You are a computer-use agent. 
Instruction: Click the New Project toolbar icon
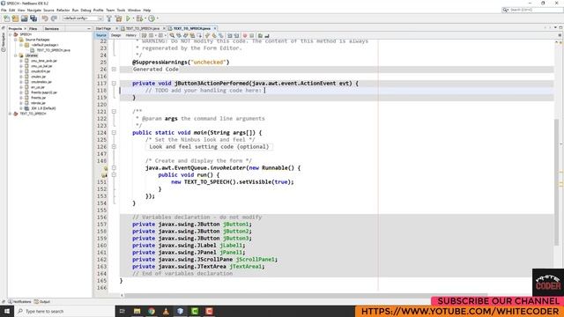[x=15, y=18]
